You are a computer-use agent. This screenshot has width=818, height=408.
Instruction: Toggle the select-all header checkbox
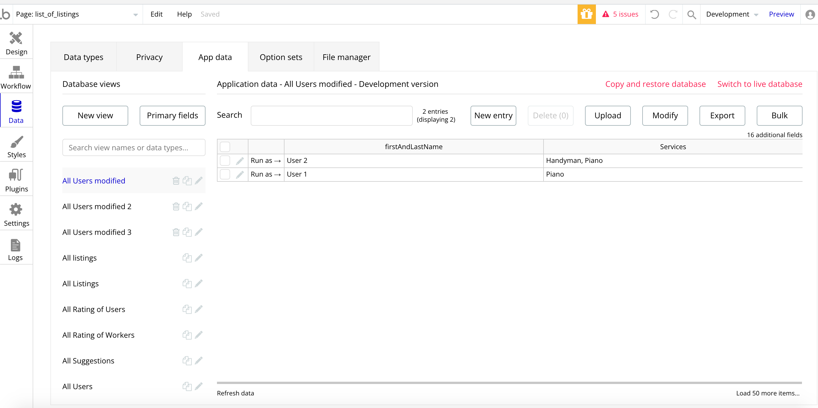click(225, 147)
